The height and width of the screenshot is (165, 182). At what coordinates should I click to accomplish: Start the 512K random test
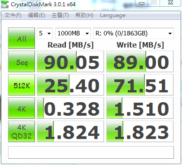22,85
